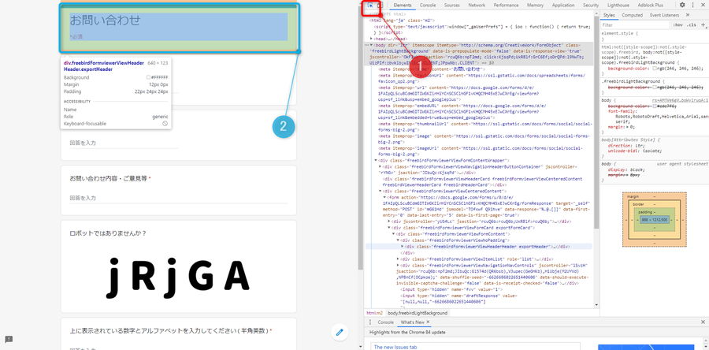This screenshot has height=350, width=709.
Task: Add a new style rule with plus icon
Action: tap(703, 25)
